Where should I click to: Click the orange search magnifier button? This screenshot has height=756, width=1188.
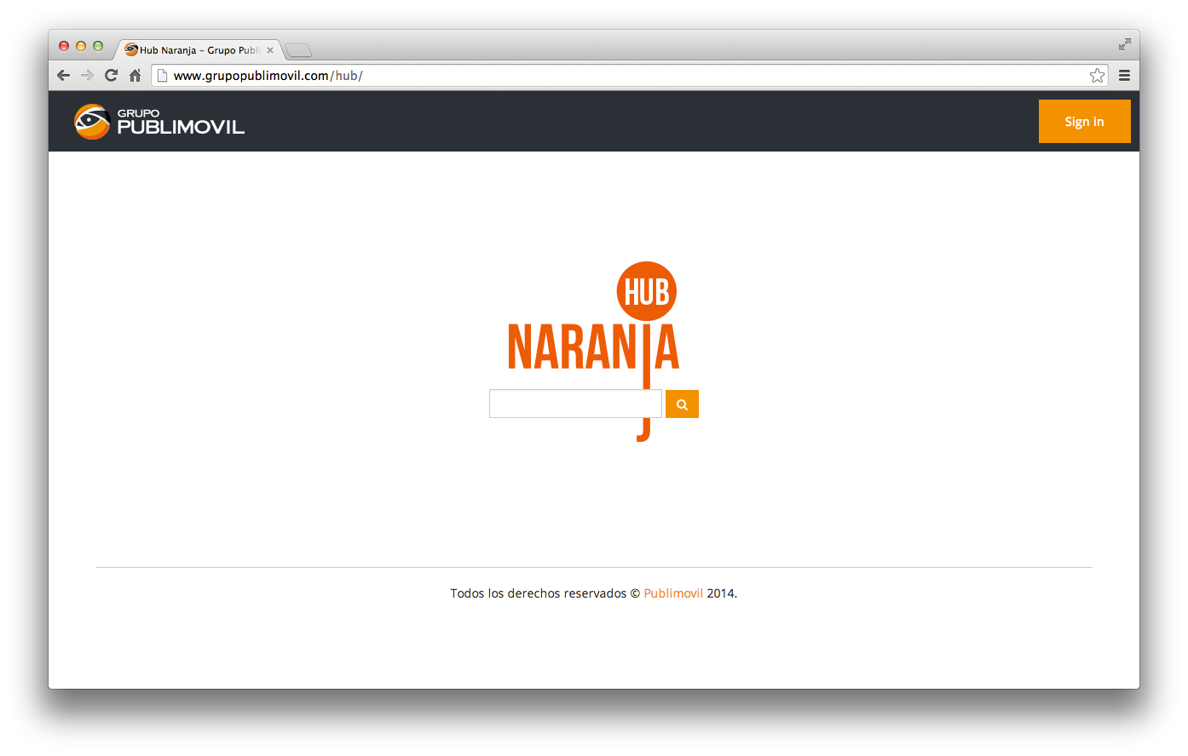[x=682, y=404]
